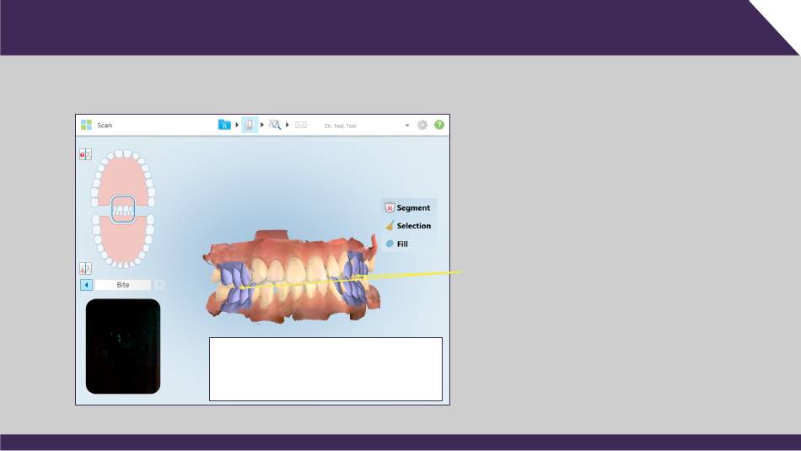The image size is (801, 451).
Task: Open settings via the gear icon
Action: [422, 125]
